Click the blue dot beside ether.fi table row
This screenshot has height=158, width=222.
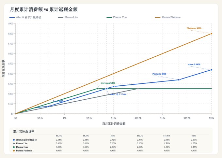click(14, 140)
